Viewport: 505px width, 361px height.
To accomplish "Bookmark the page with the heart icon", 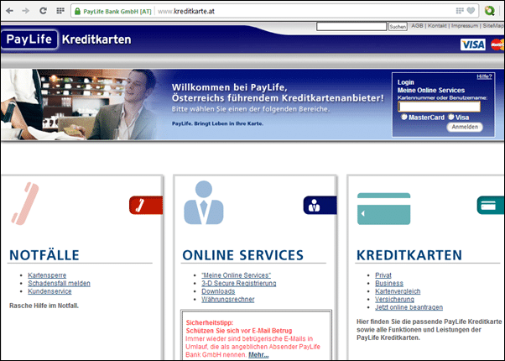I will (471, 11).
